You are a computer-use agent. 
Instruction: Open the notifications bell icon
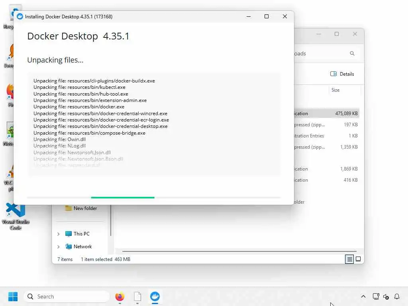pyautogui.click(x=397, y=296)
